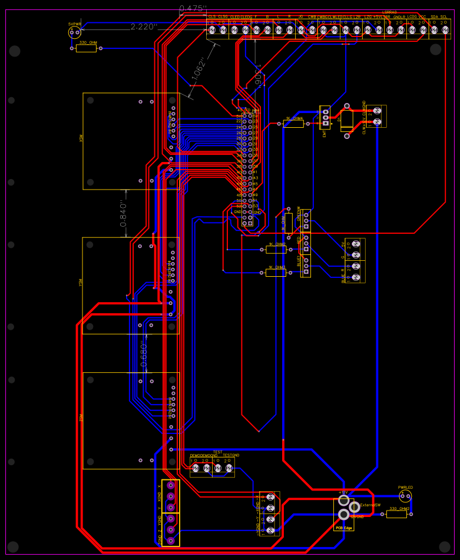Select the PCB Edge label
The image size is (460, 560).
(343, 528)
